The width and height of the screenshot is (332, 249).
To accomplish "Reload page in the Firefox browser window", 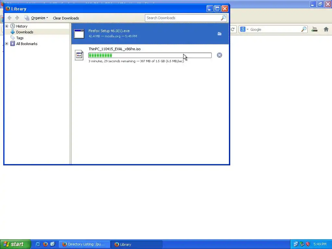I will pyautogui.click(x=233, y=29).
